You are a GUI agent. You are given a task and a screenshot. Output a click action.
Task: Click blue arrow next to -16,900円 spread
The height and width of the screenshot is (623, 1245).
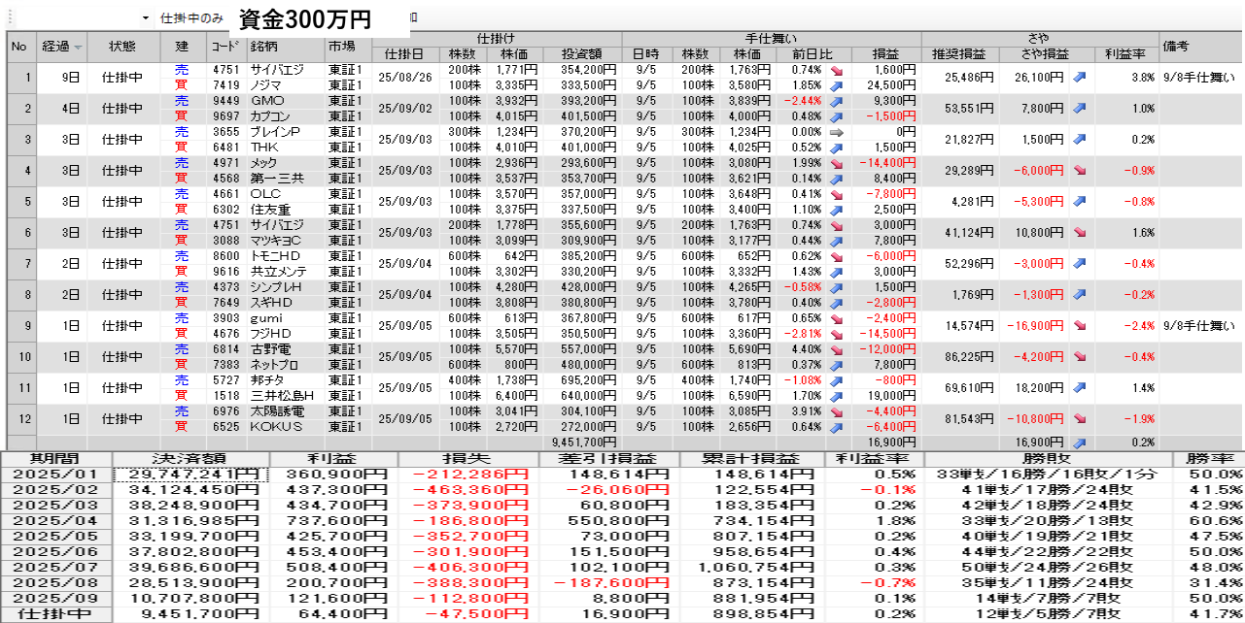click(1079, 326)
